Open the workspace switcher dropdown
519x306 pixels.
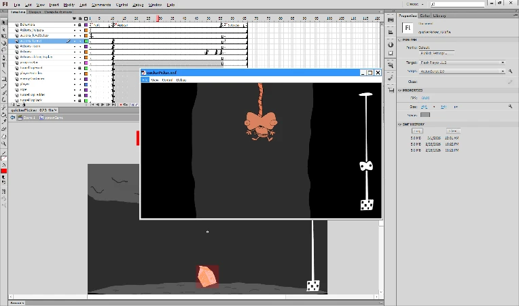coord(415,4)
